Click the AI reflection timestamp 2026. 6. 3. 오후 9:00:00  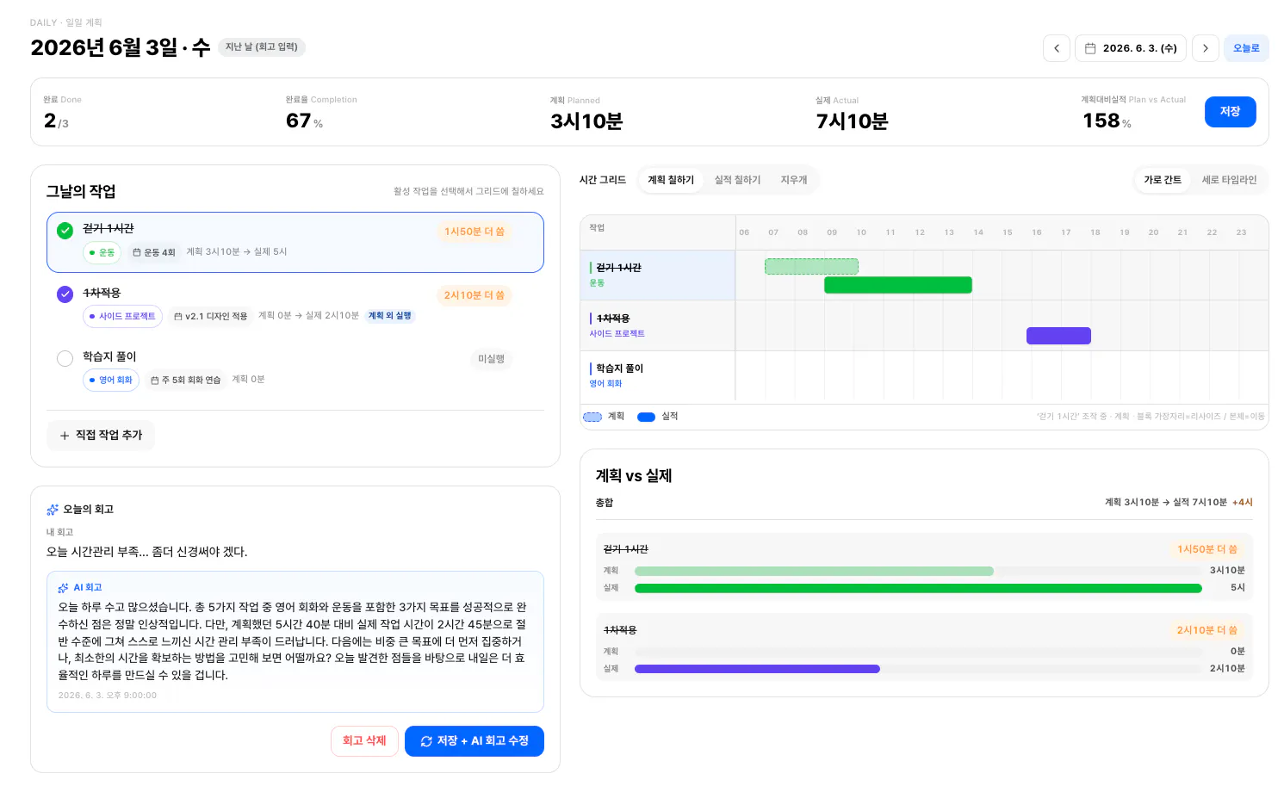coord(108,696)
